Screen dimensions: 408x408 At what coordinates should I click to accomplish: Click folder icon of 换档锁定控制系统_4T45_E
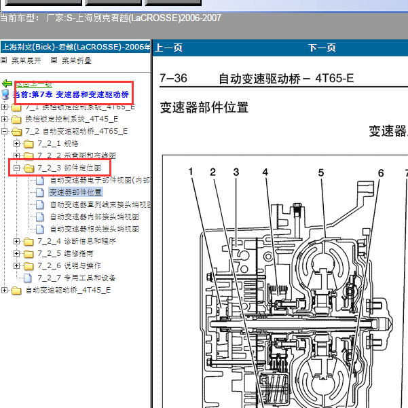click(16, 119)
